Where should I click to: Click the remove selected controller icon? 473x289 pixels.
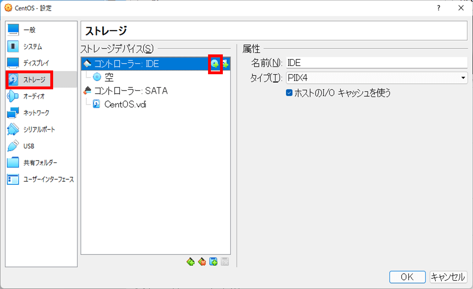click(x=202, y=262)
